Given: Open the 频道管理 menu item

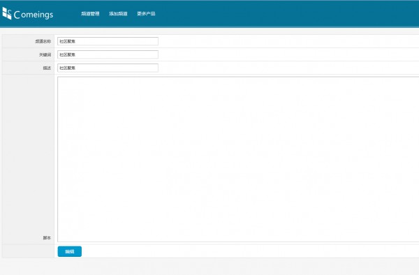Looking at the screenshot, I should pyautogui.click(x=90, y=14).
